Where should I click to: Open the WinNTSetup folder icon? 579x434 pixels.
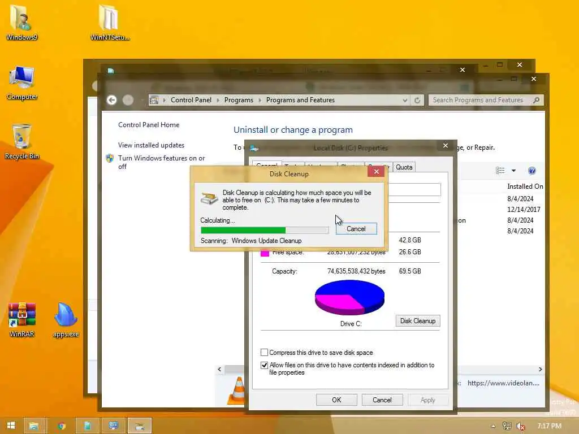[109, 22]
